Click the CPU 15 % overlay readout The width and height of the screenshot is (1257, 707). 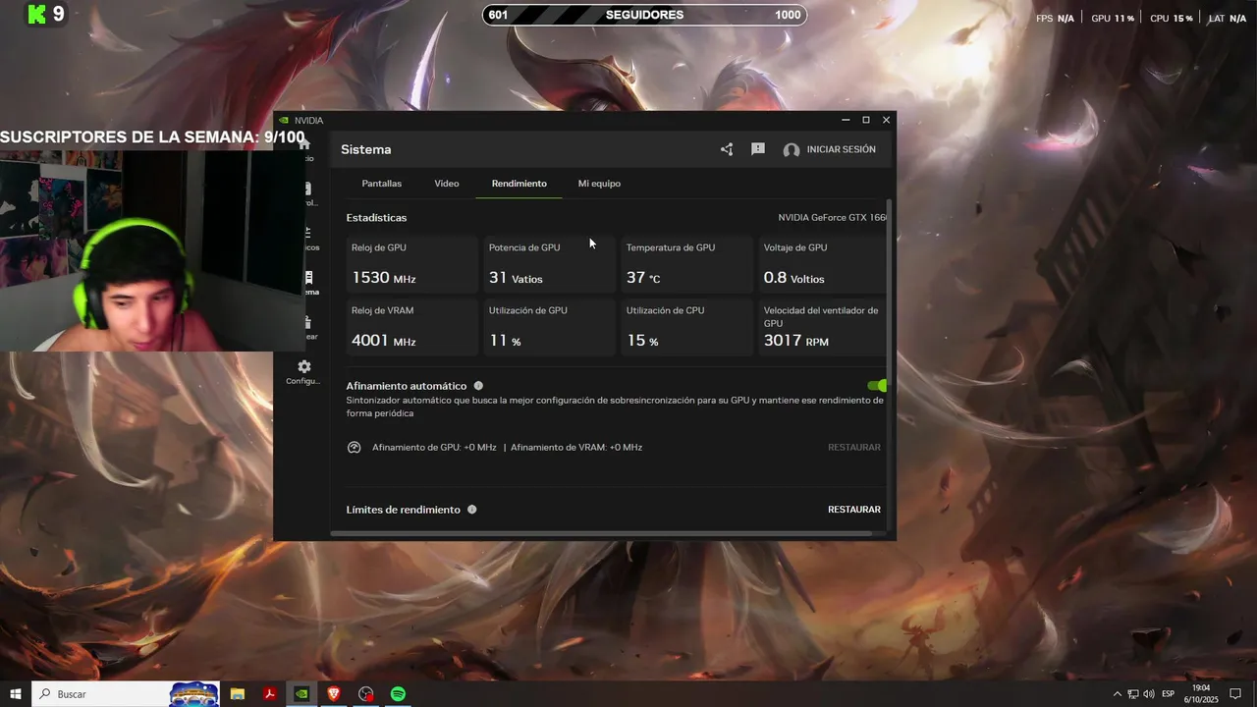tap(1171, 18)
